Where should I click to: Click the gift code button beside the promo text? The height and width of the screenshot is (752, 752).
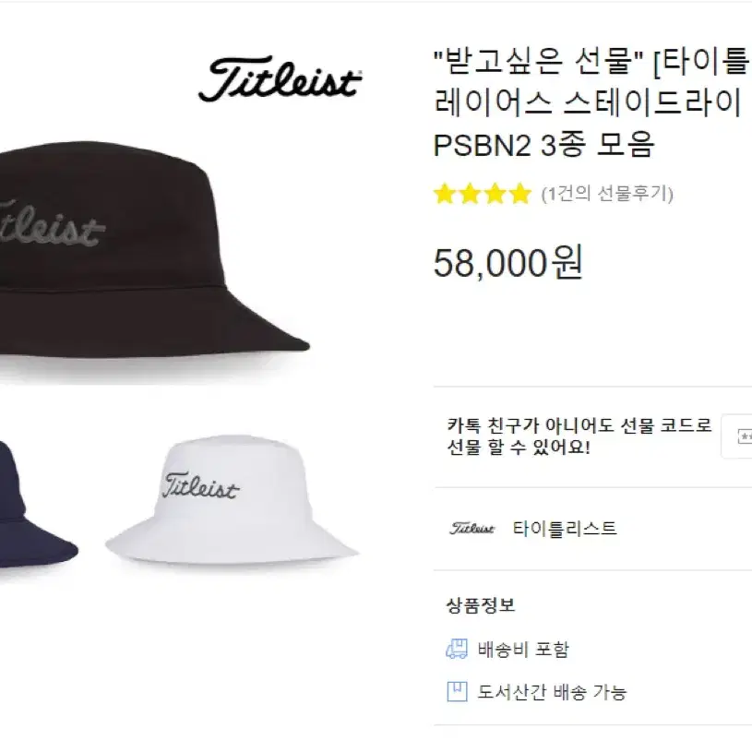737,436
